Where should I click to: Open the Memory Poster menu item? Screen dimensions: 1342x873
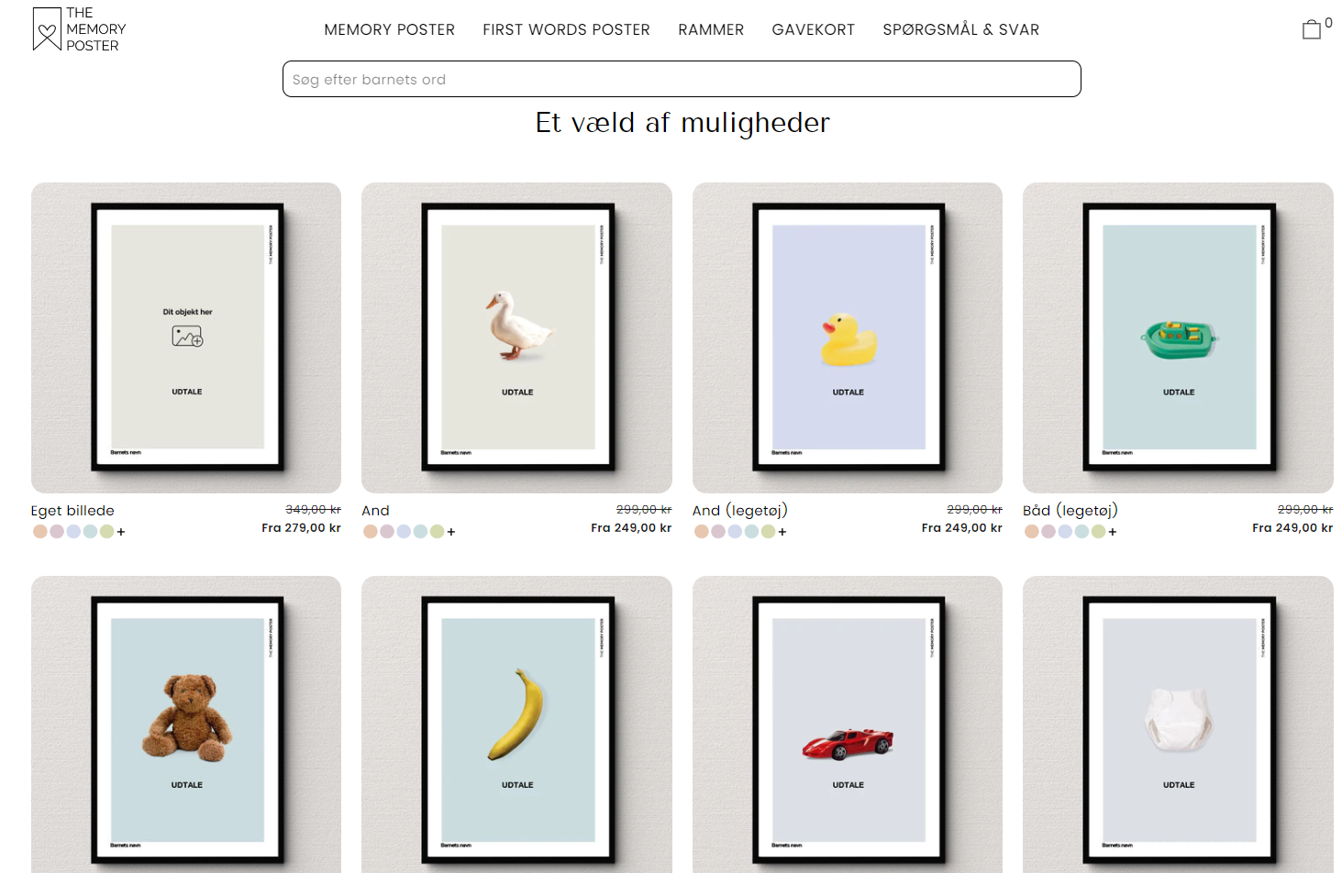[x=390, y=29]
